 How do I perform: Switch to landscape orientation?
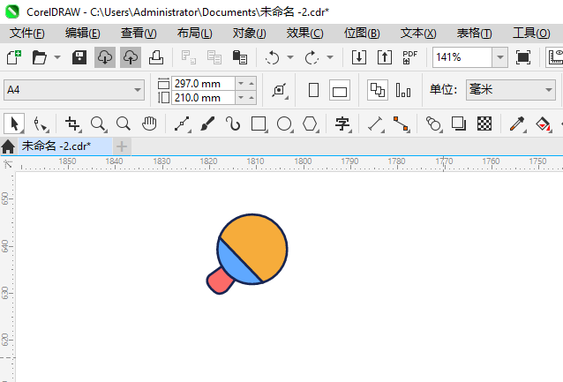pos(340,91)
